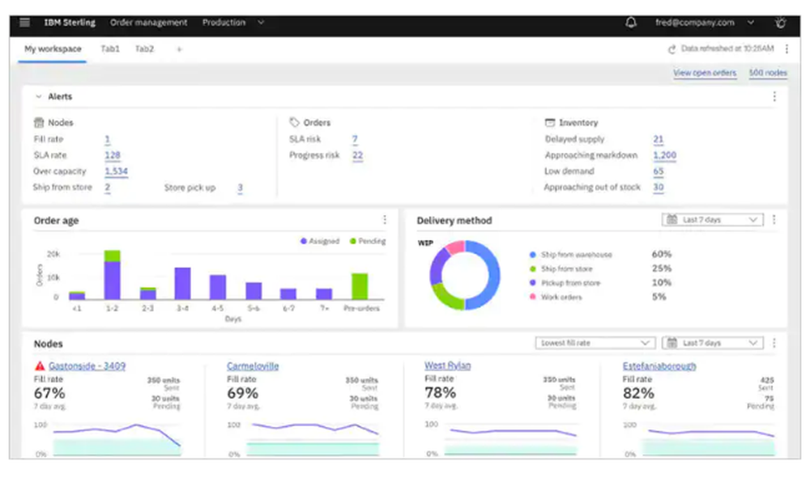Viewport: 810px width, 478px height.
Task: Open the hamburger navigation menu
Action: click(x=24, y=22)
